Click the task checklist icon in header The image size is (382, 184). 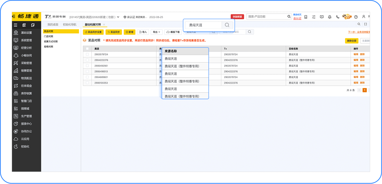(x=314, y=17)
